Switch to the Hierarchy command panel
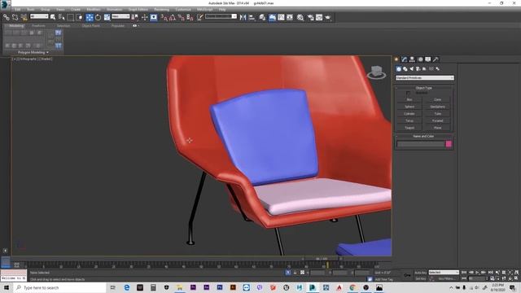521x293 pixels. tap(412, 59)
